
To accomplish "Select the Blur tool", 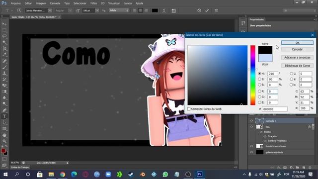I will click(4, 97).
